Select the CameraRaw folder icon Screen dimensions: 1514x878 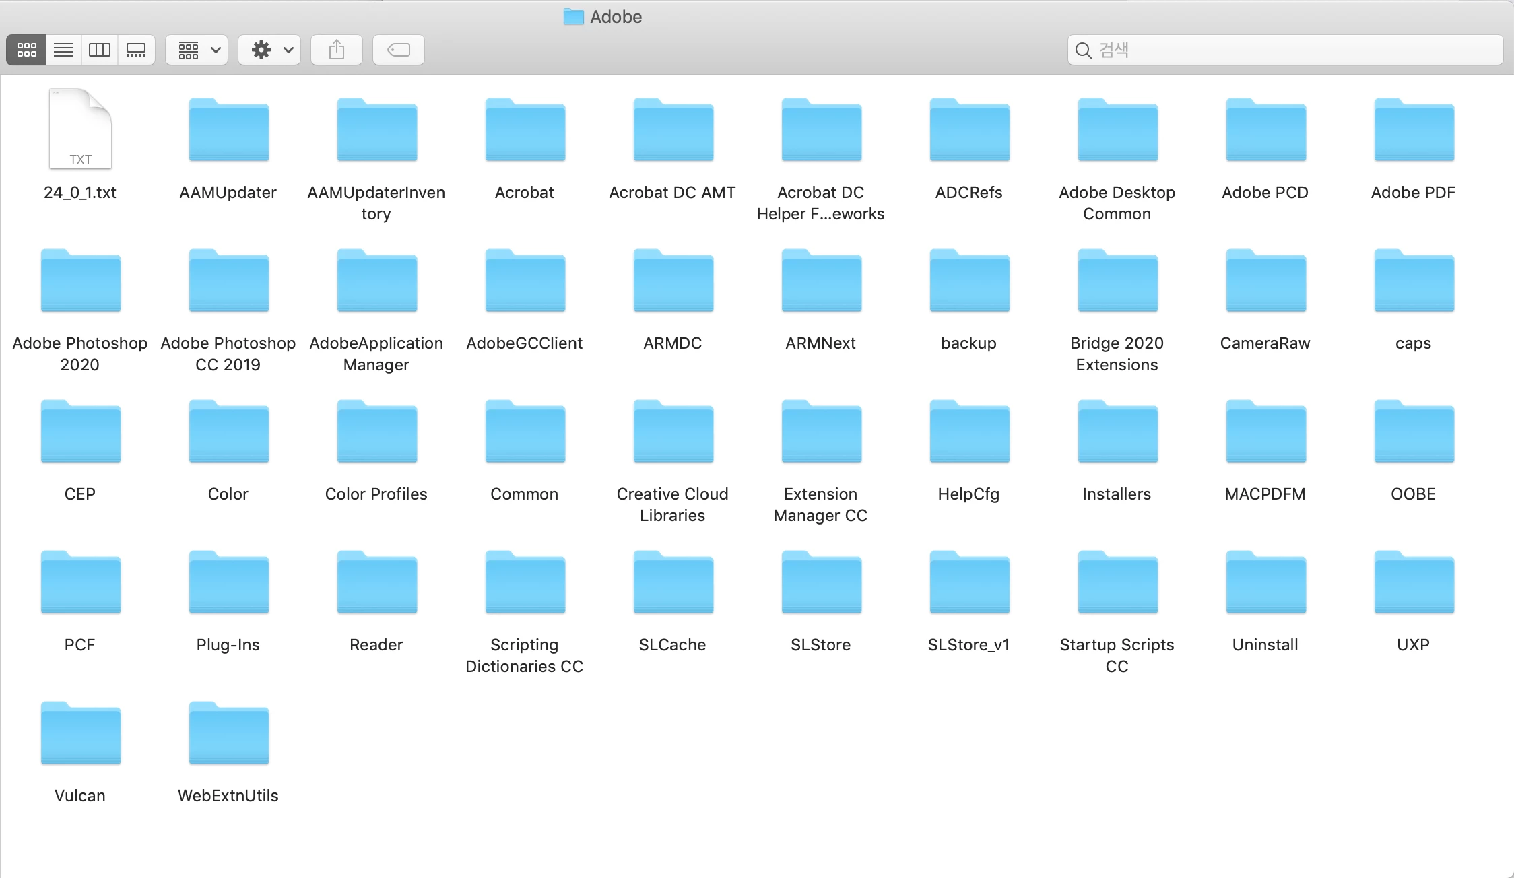click(x=1265, y=281)
